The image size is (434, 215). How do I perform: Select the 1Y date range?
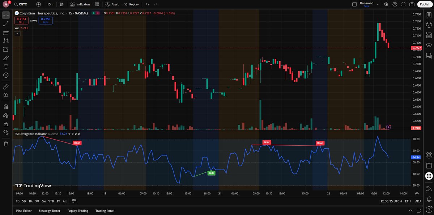(58, 201)
